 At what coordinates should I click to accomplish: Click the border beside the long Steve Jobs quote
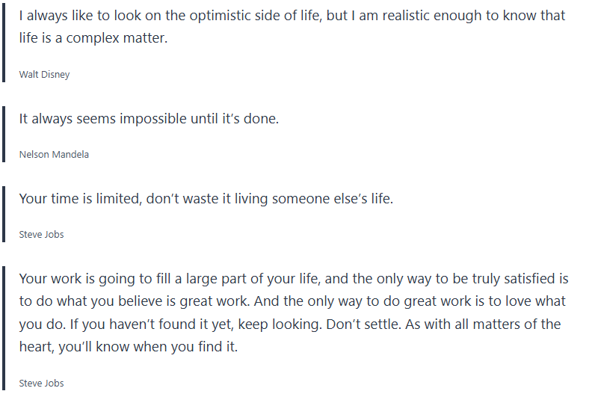point(4,329)
